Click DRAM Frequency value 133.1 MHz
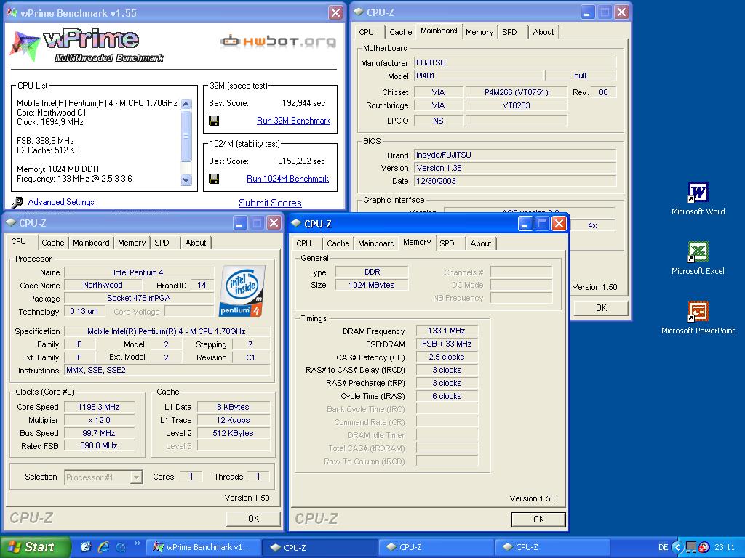This screenshot has height=558, width=745. click(x=447, y=331)
